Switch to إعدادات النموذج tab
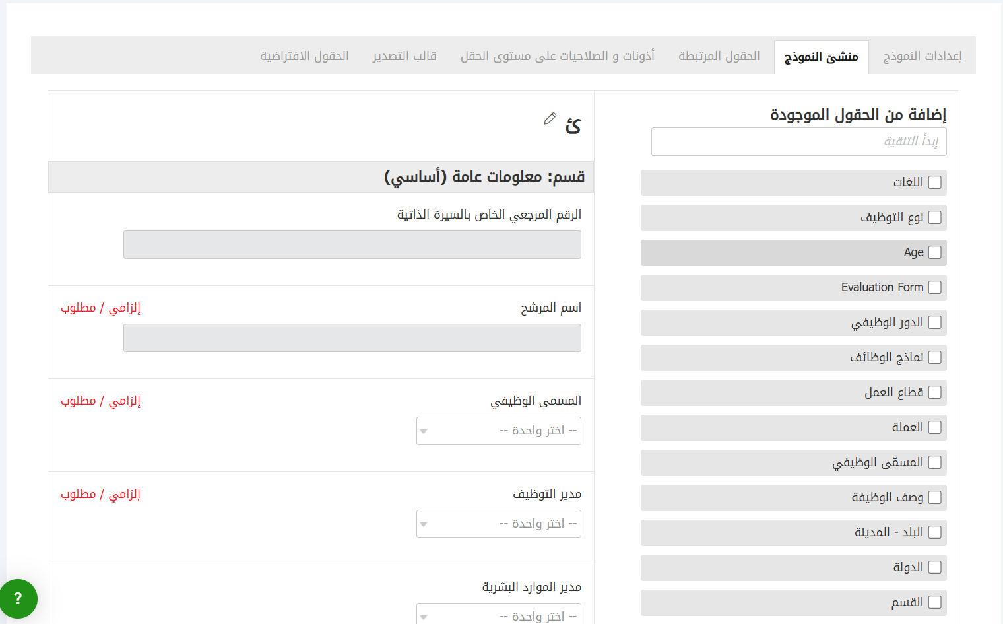This screenshot has width=1003, height=624. (922, 57)
